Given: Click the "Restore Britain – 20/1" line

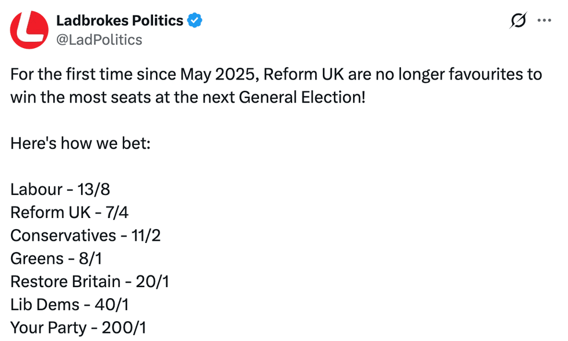Looking at the screenshot, I should (90, 281).
